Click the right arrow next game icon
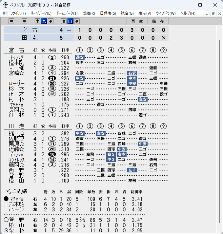This screenshot has height=234, width=223. (24, 21)
